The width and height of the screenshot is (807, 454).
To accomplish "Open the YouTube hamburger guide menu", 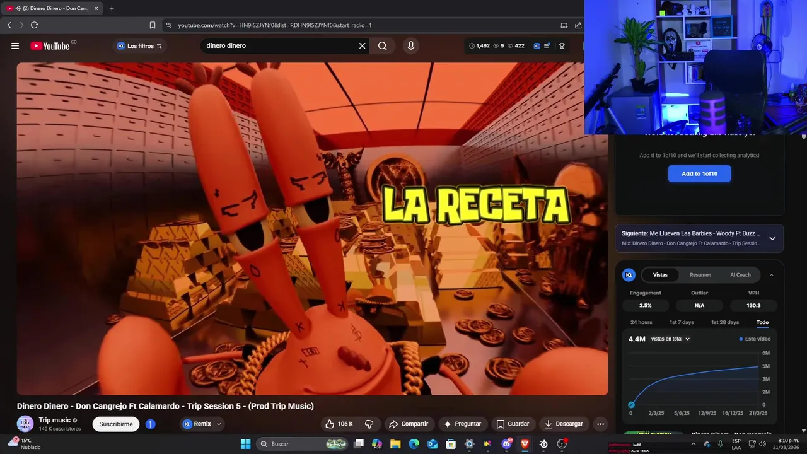I will tap(15, 45).
